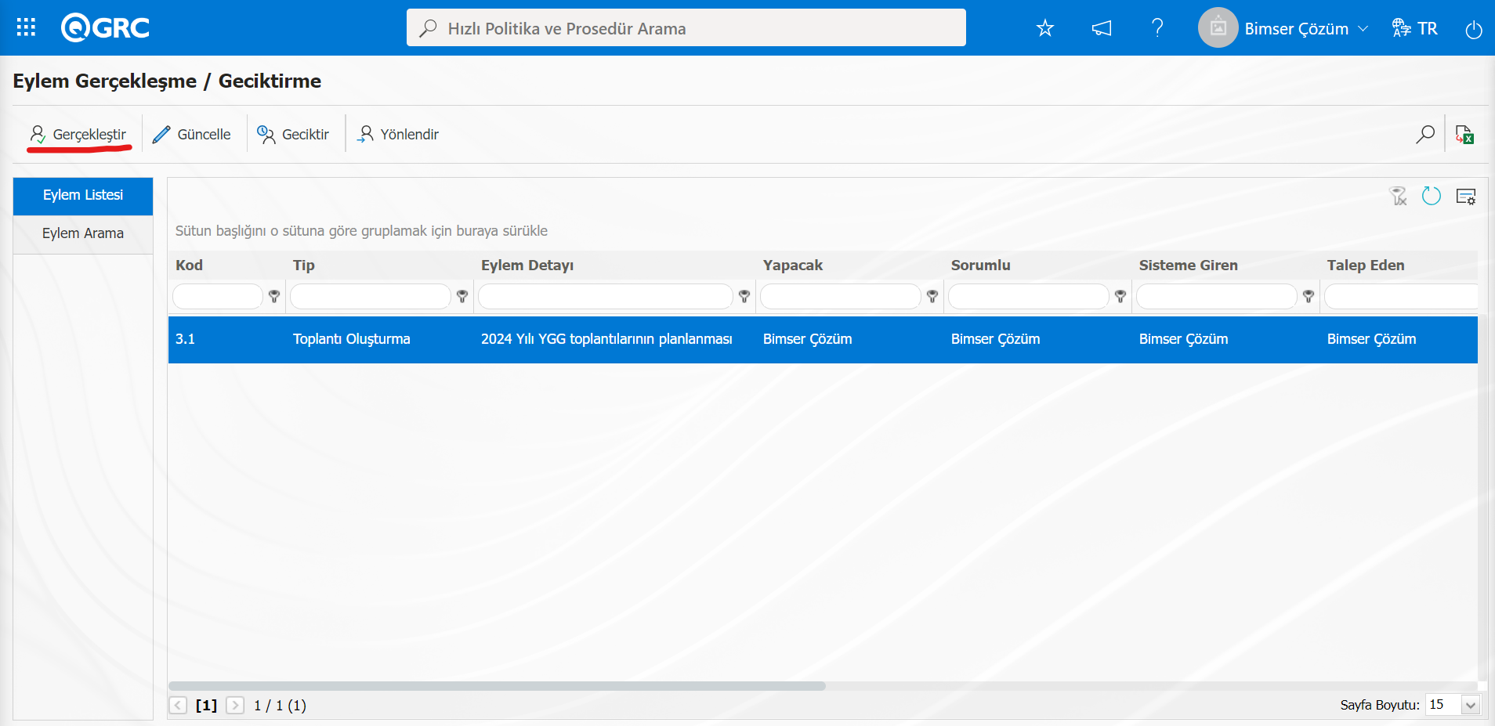Focus the Hızlı Politika ve Prosedür search box
The image size is (1495, 726).
tap(686, 28)
